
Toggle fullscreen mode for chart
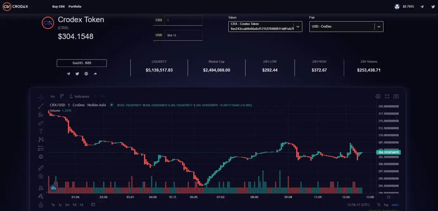click(387, 96)
